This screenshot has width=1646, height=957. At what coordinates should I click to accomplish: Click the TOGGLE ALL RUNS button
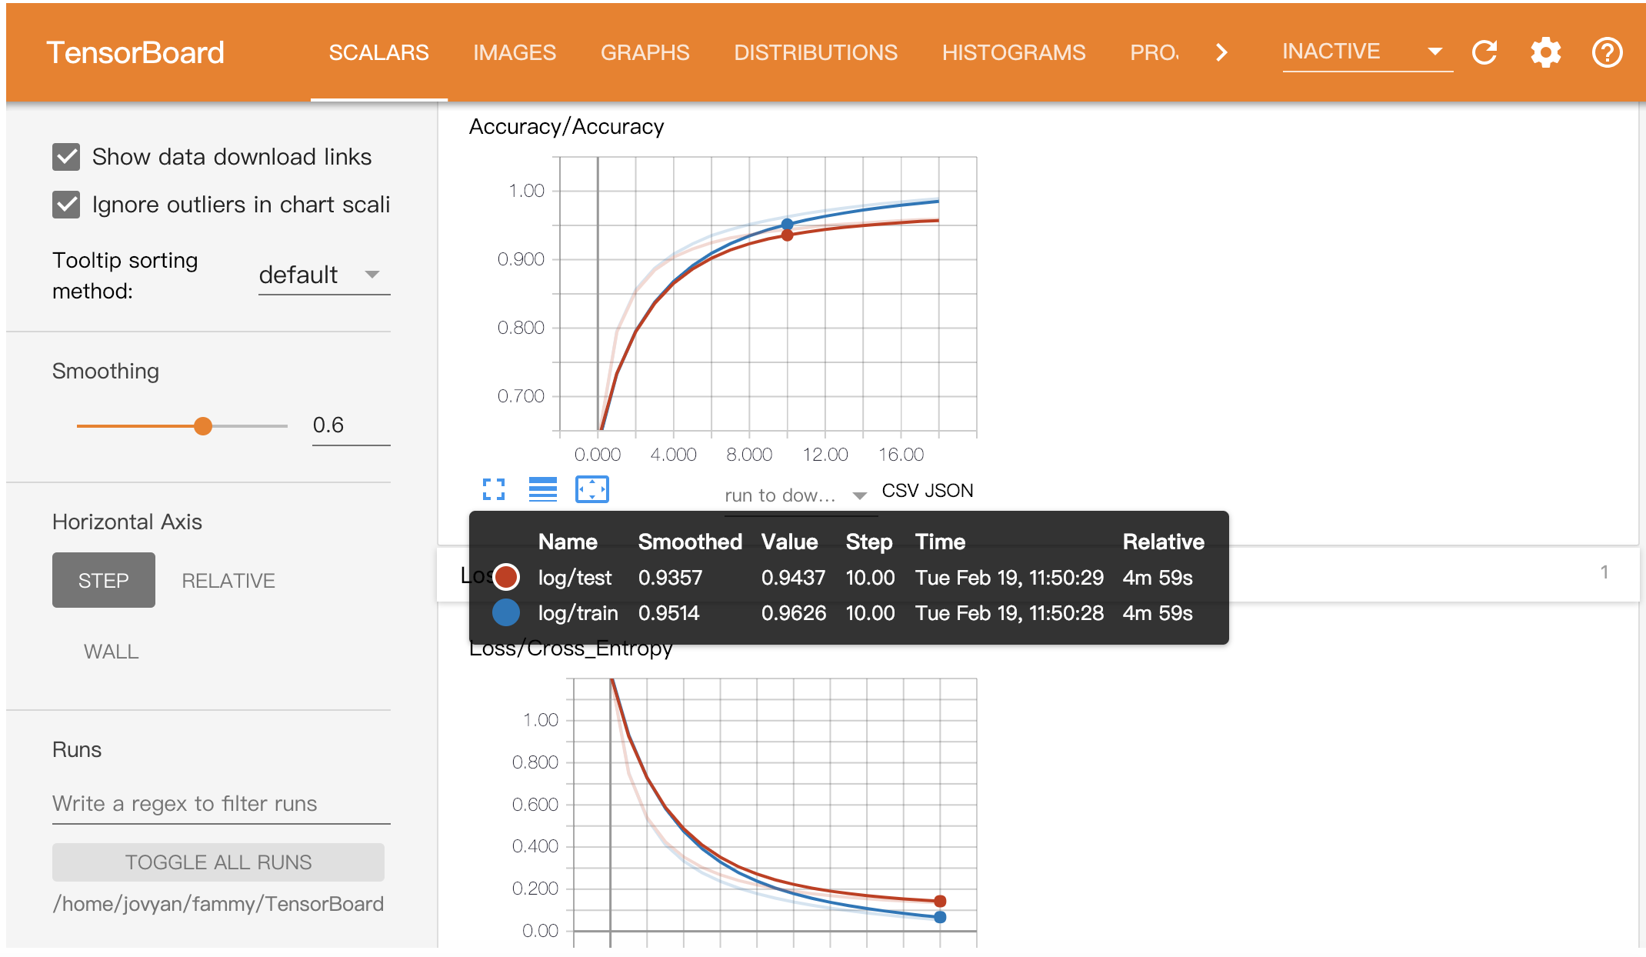218,862
